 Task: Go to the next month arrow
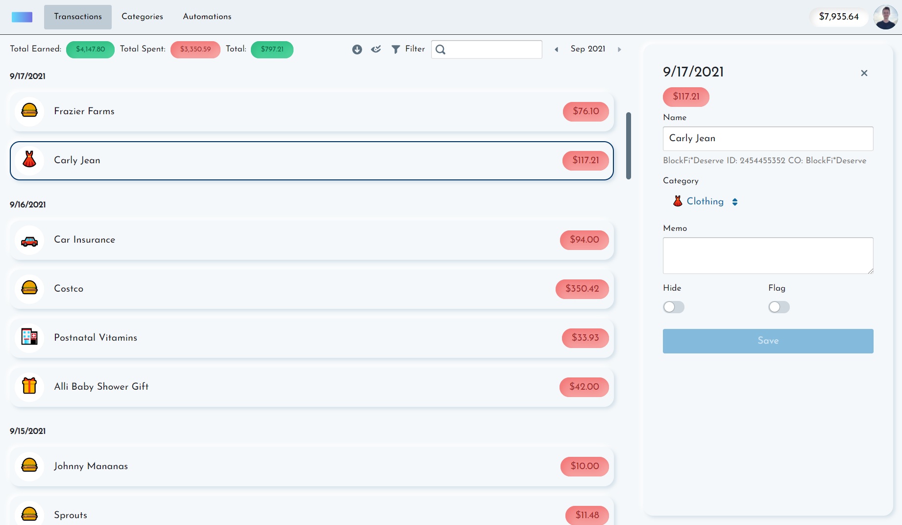(x=619, y=50)
